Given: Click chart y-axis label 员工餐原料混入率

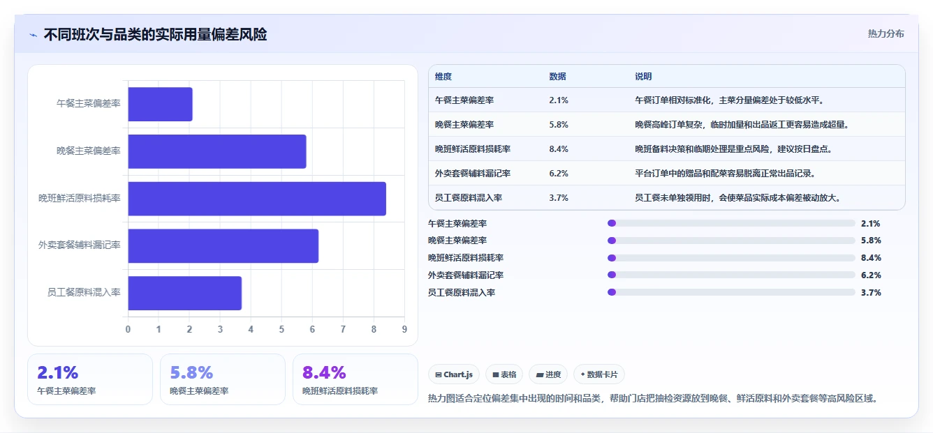Looking at the screenshot, I should [x=84, y=293].
